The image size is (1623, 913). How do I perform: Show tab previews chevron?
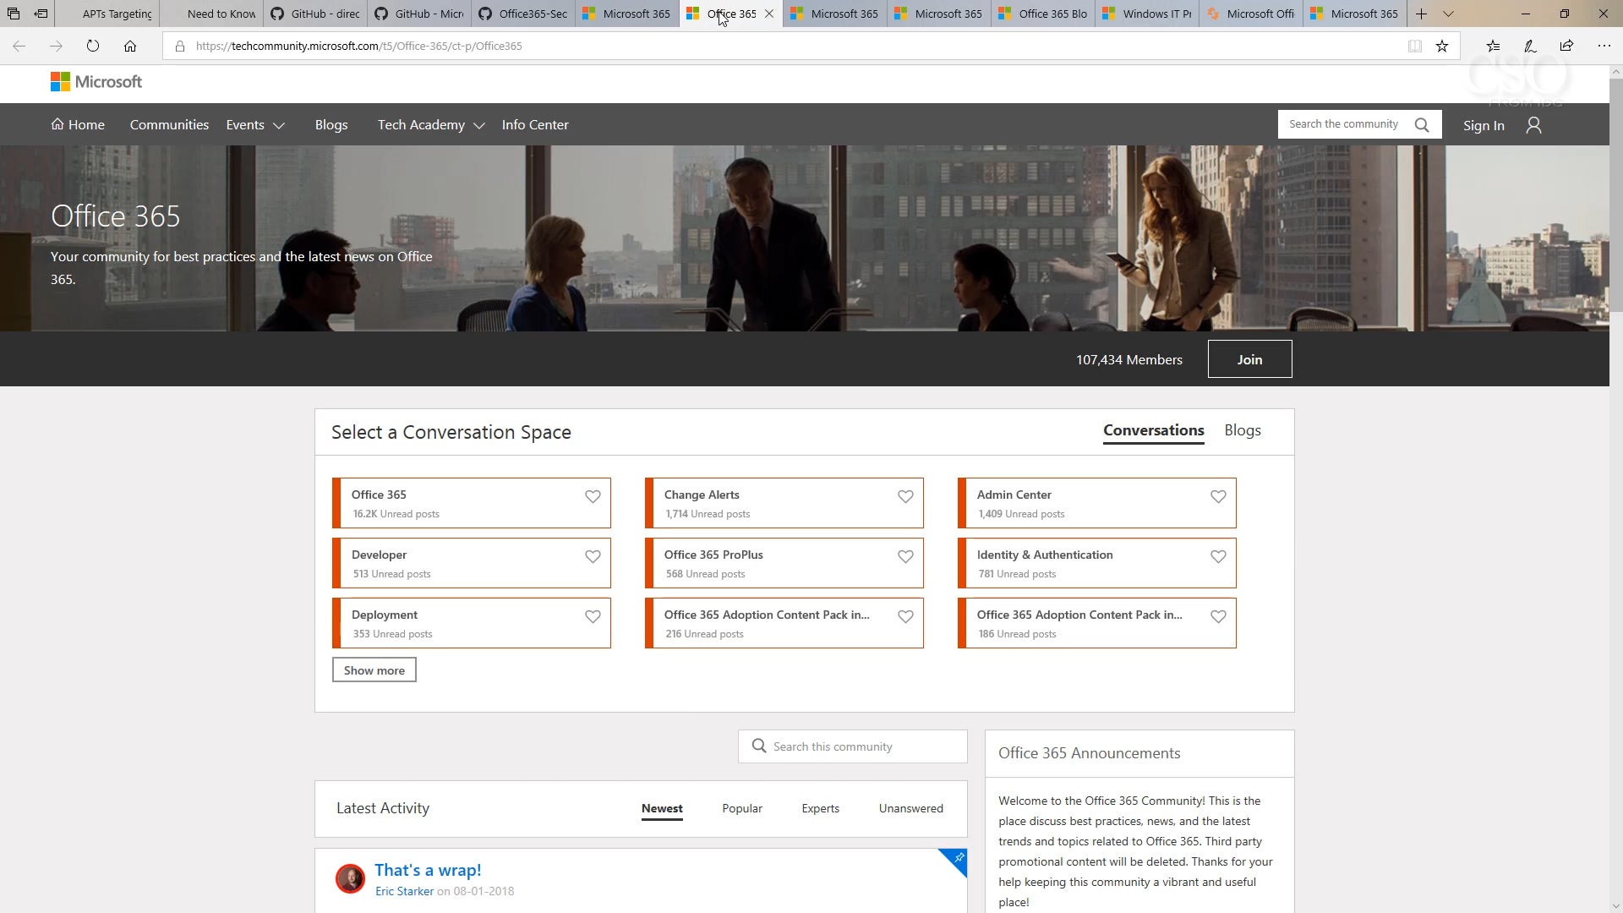tap(1448, 14)
